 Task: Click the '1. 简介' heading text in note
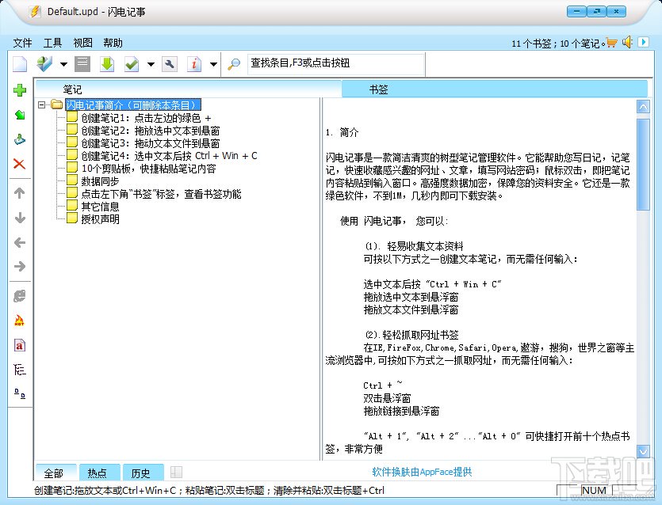point(342,132)
